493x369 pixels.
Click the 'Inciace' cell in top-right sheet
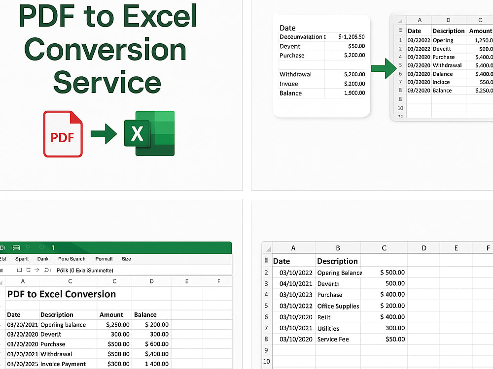tap(441, 82)
